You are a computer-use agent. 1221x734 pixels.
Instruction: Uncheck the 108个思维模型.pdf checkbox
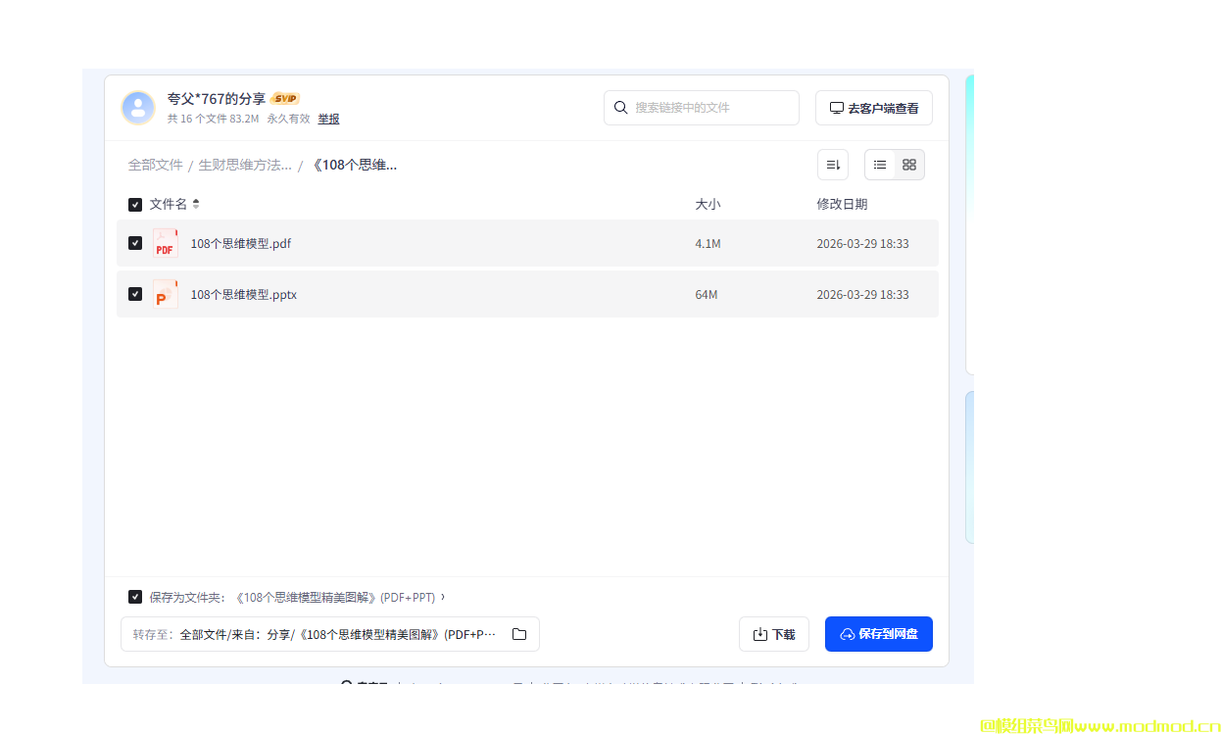(135, 243)
